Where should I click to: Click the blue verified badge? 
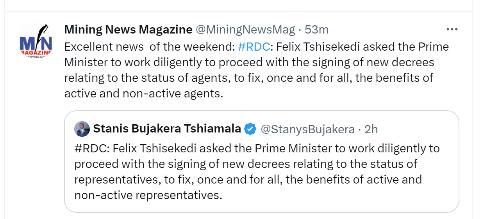pos(250,129)
